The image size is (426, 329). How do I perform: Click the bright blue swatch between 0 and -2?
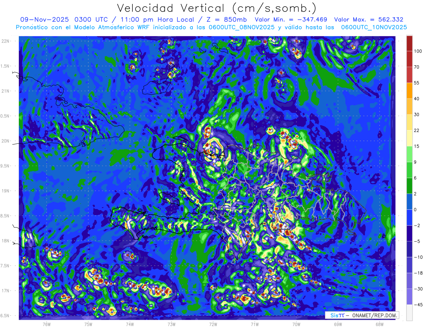click(409, 217)
